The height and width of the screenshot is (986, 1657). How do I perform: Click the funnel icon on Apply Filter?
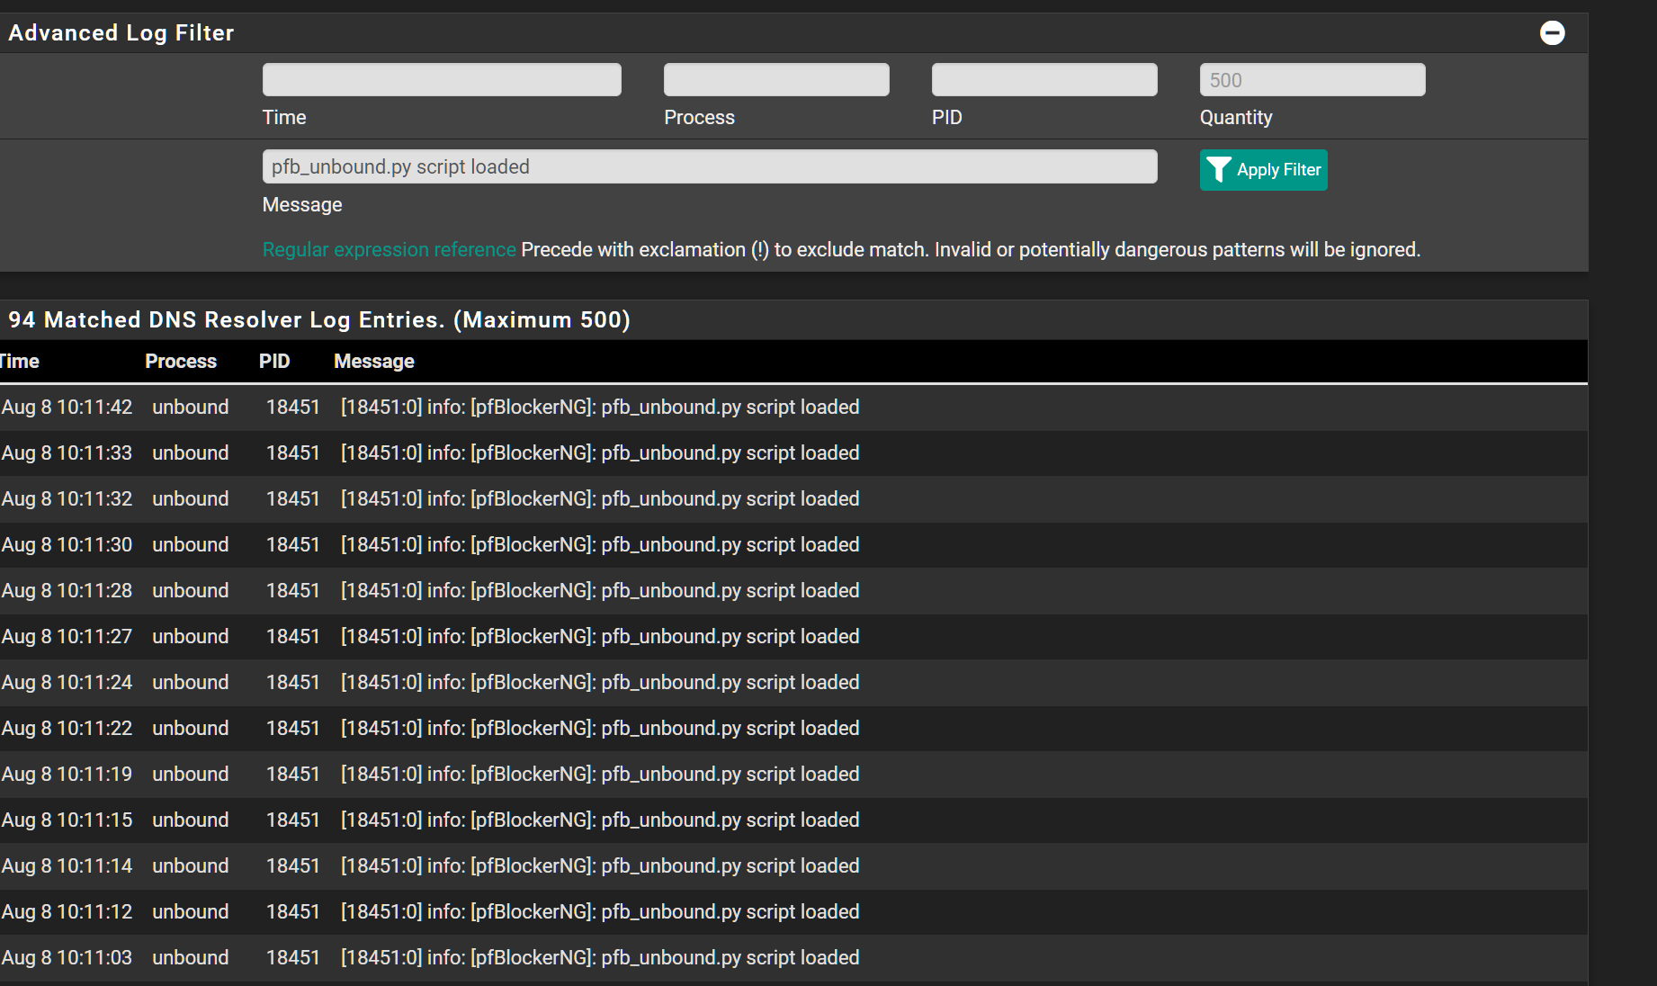click(1218, 170)
